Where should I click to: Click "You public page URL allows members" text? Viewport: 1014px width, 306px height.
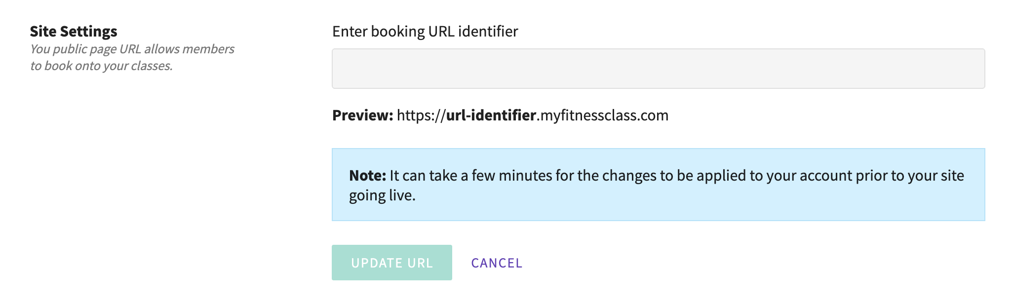point(132,49)
